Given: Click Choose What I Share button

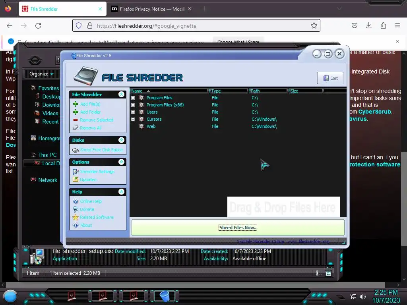Looking at the screenshot, I should pos(238,42).
